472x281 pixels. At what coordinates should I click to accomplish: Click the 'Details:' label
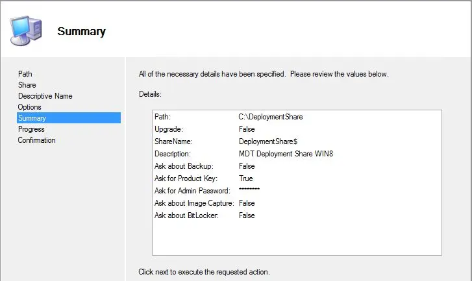tap(150, 94)
